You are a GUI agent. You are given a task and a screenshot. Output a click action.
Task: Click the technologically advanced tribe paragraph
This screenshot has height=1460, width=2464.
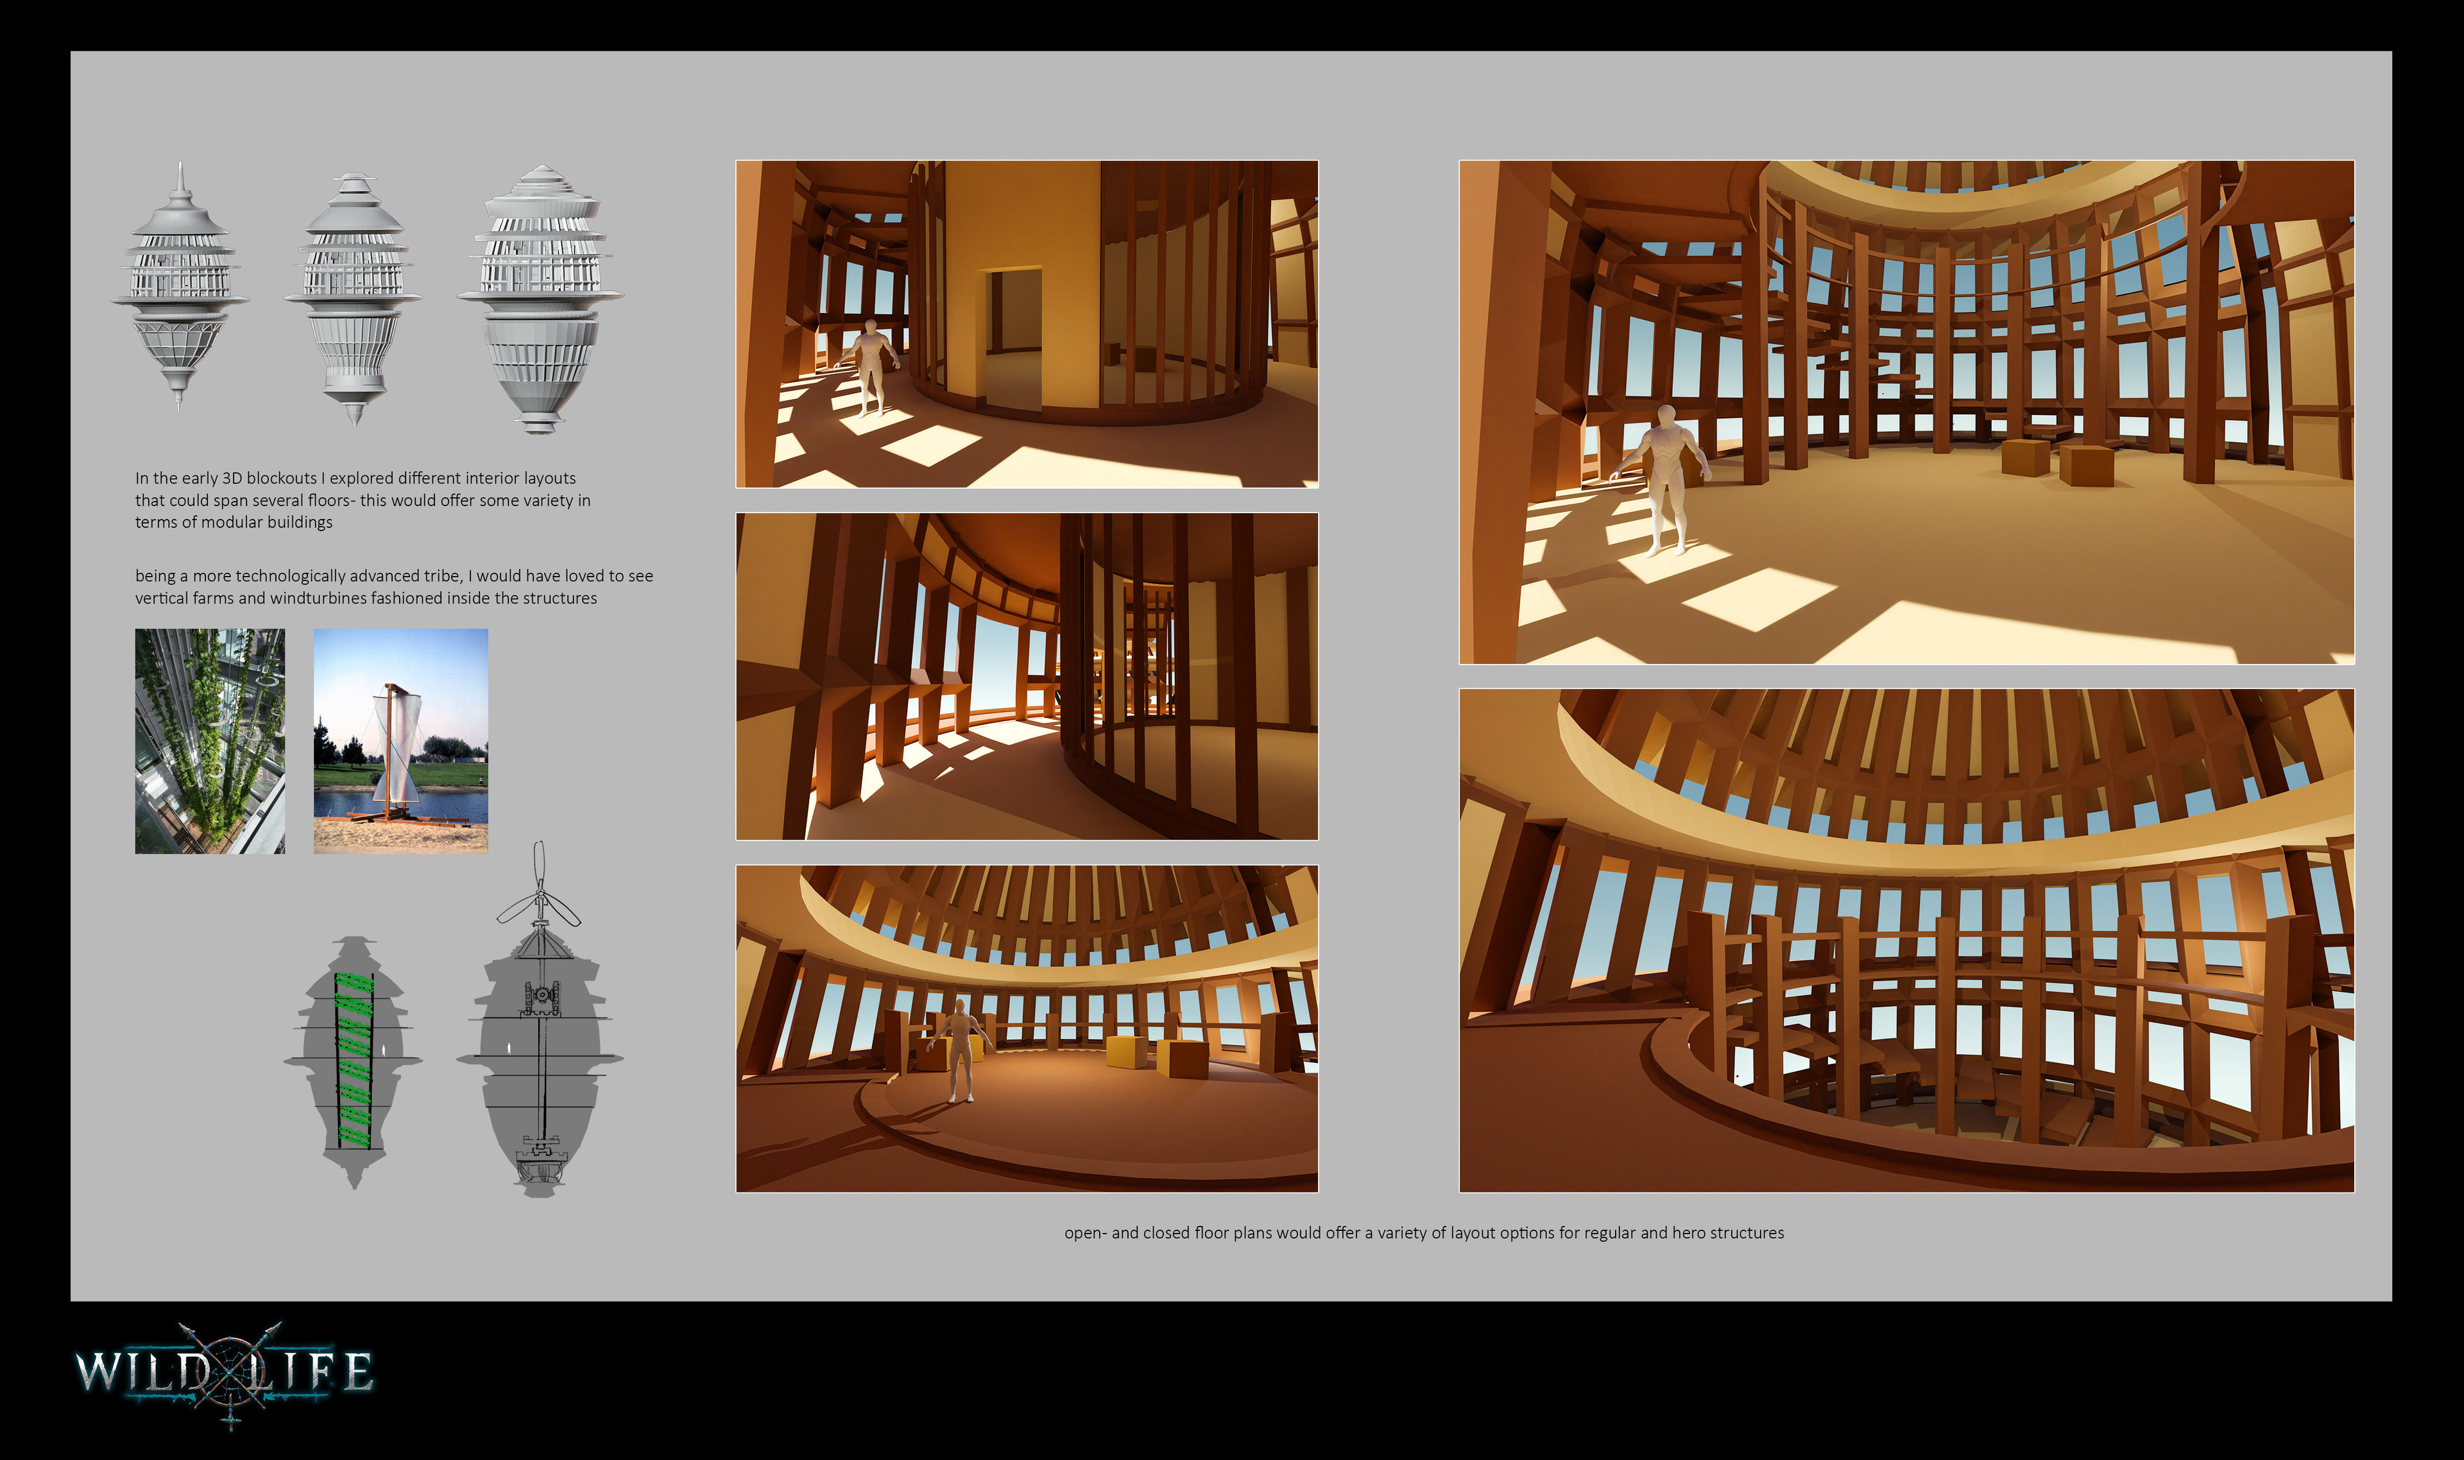coord(393,586)
